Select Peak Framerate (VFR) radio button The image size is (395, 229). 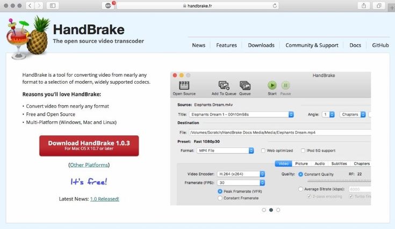point(220,191)
